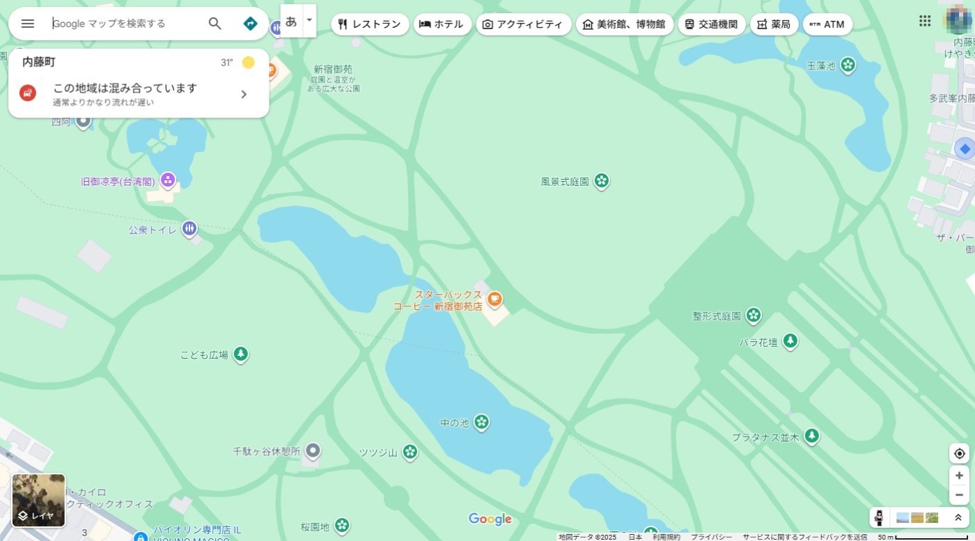Switch map view using レイヤ thumbnail
The height and width of the screenshot is (541, 975).
pos(38,500)
